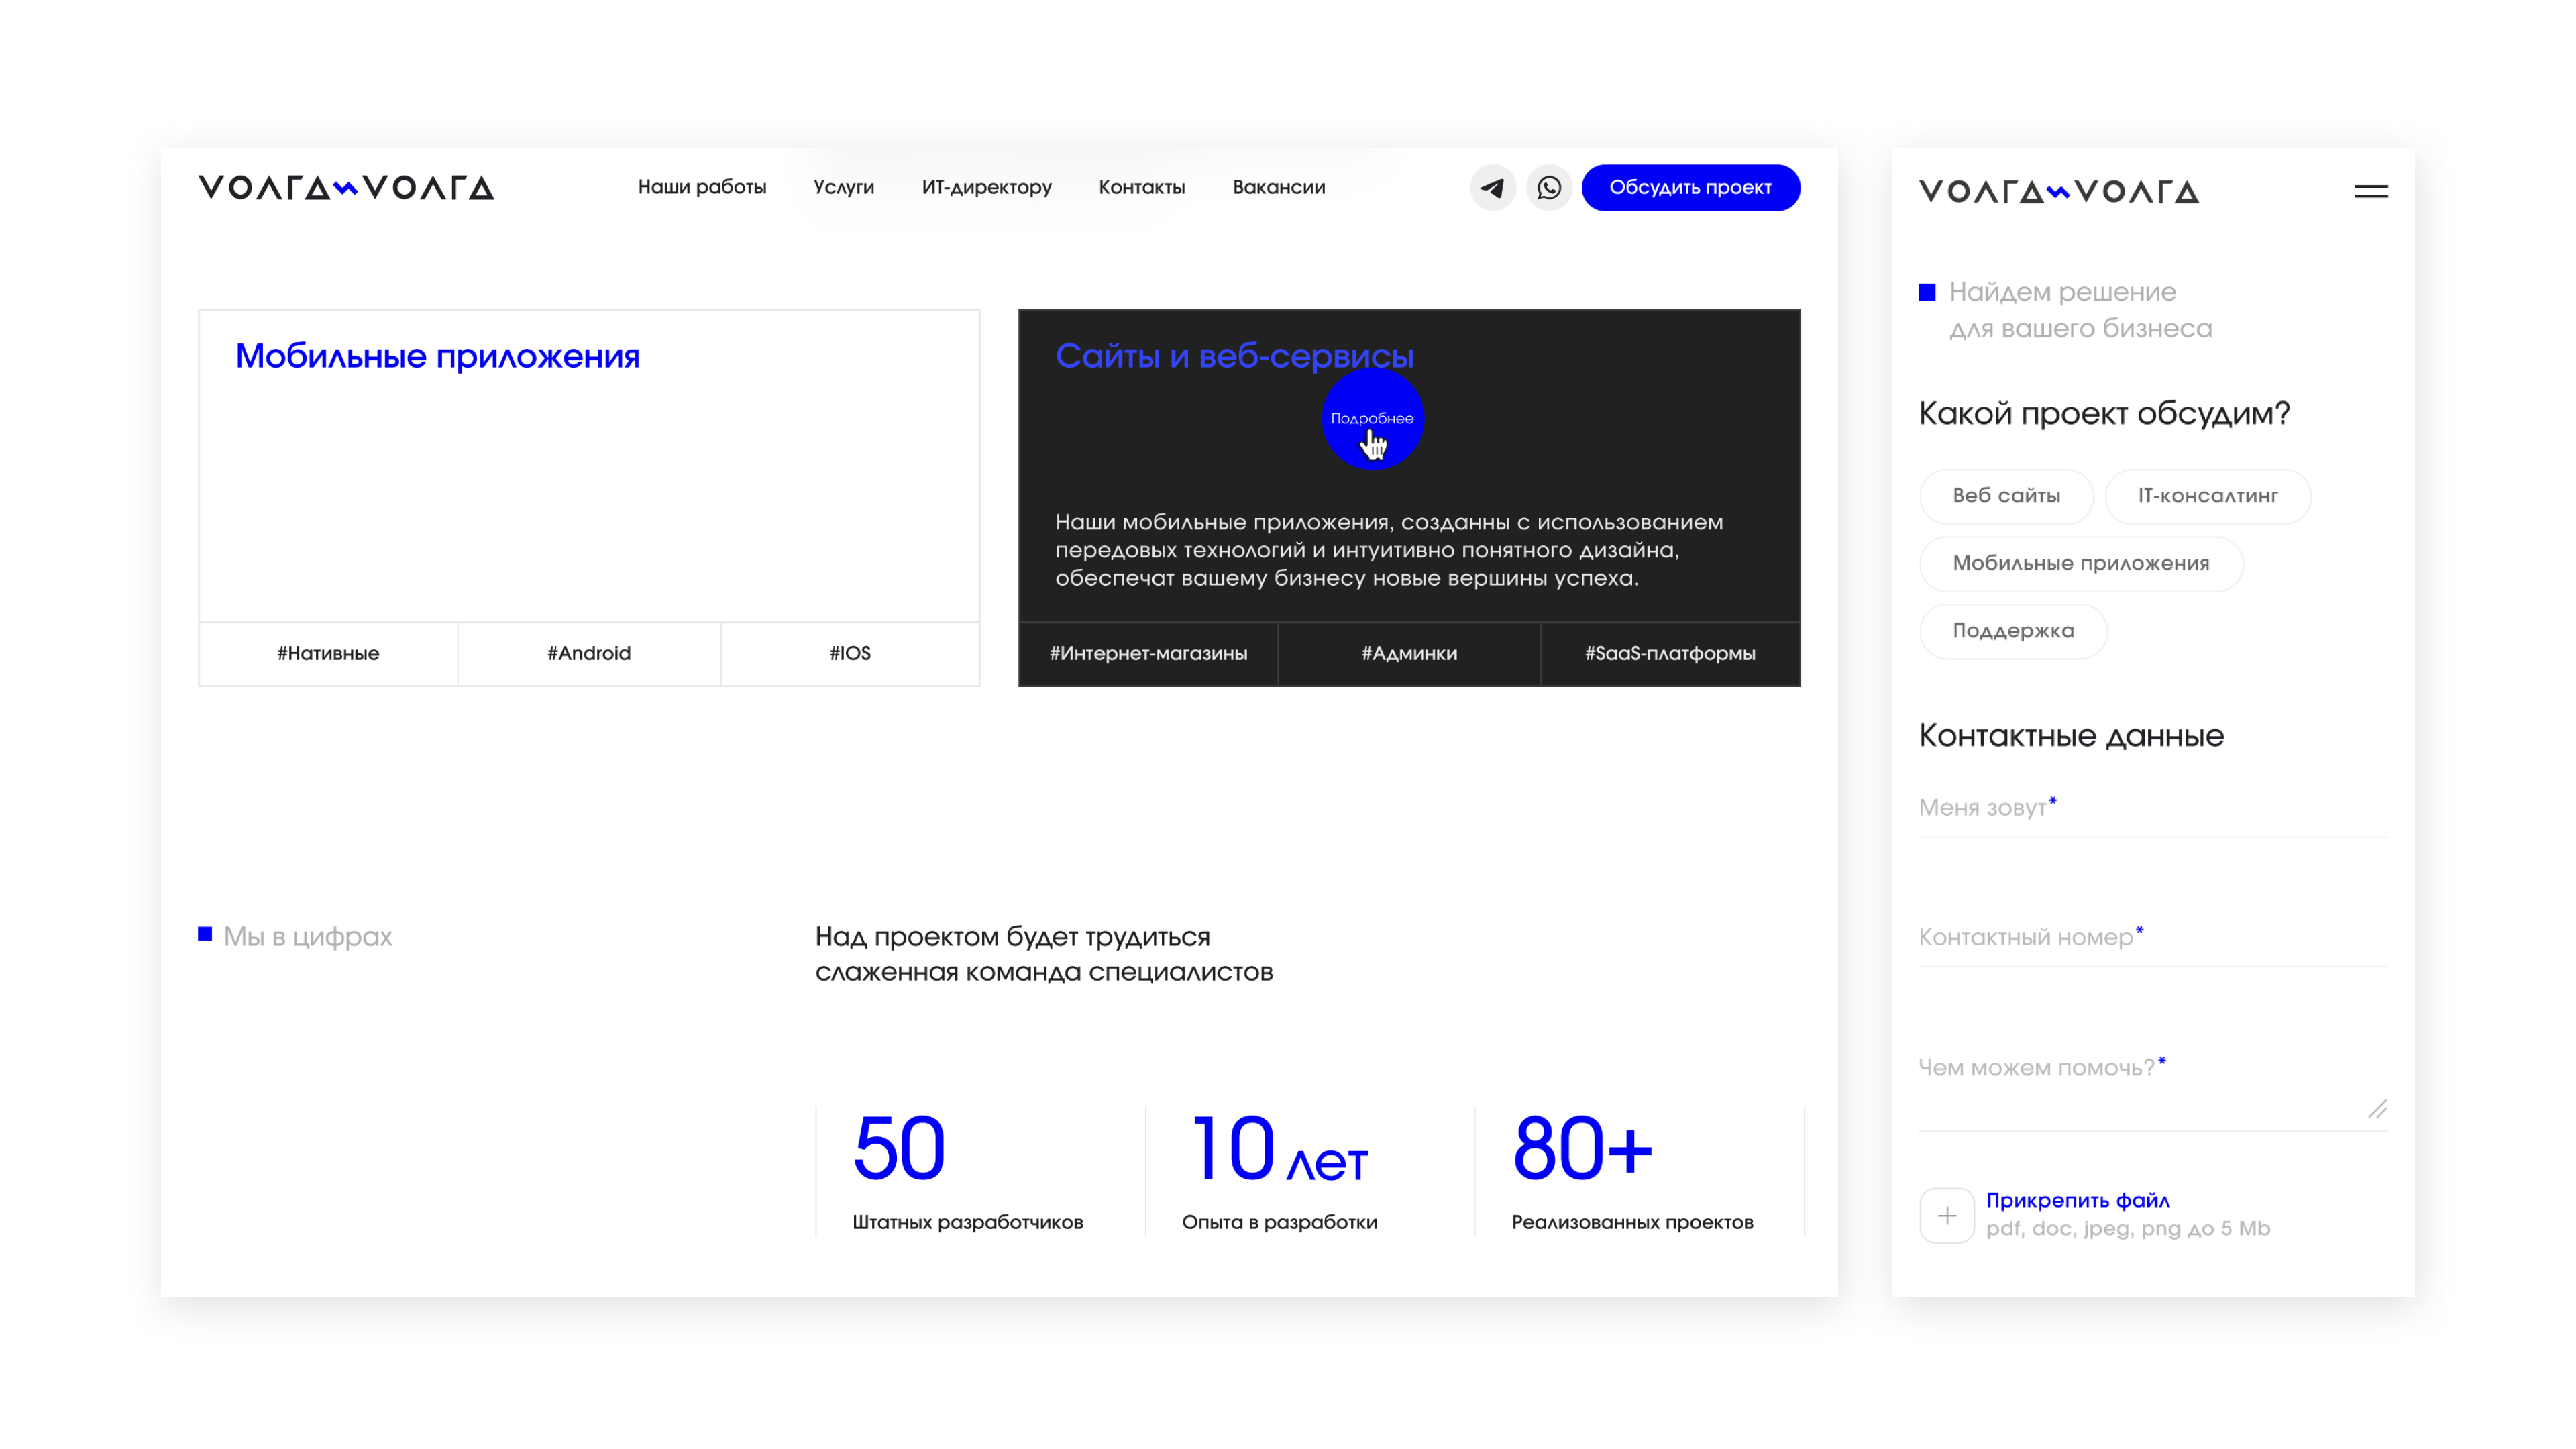Click the round Подробнее cursor button
2576x1449 pixels.
[1372, 418]
